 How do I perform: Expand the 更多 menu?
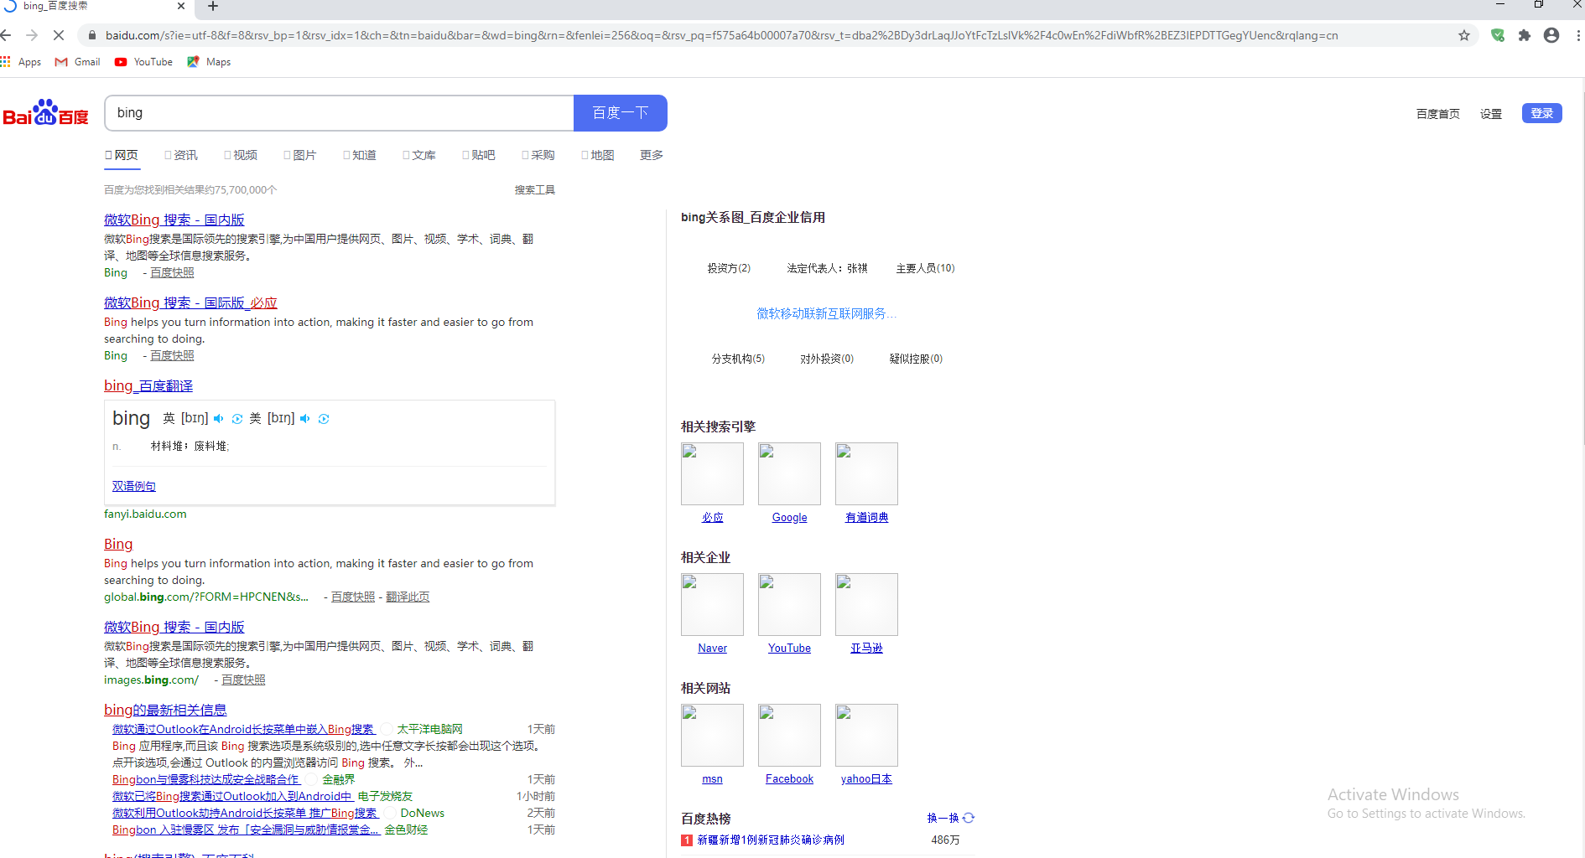click(652, 155)
